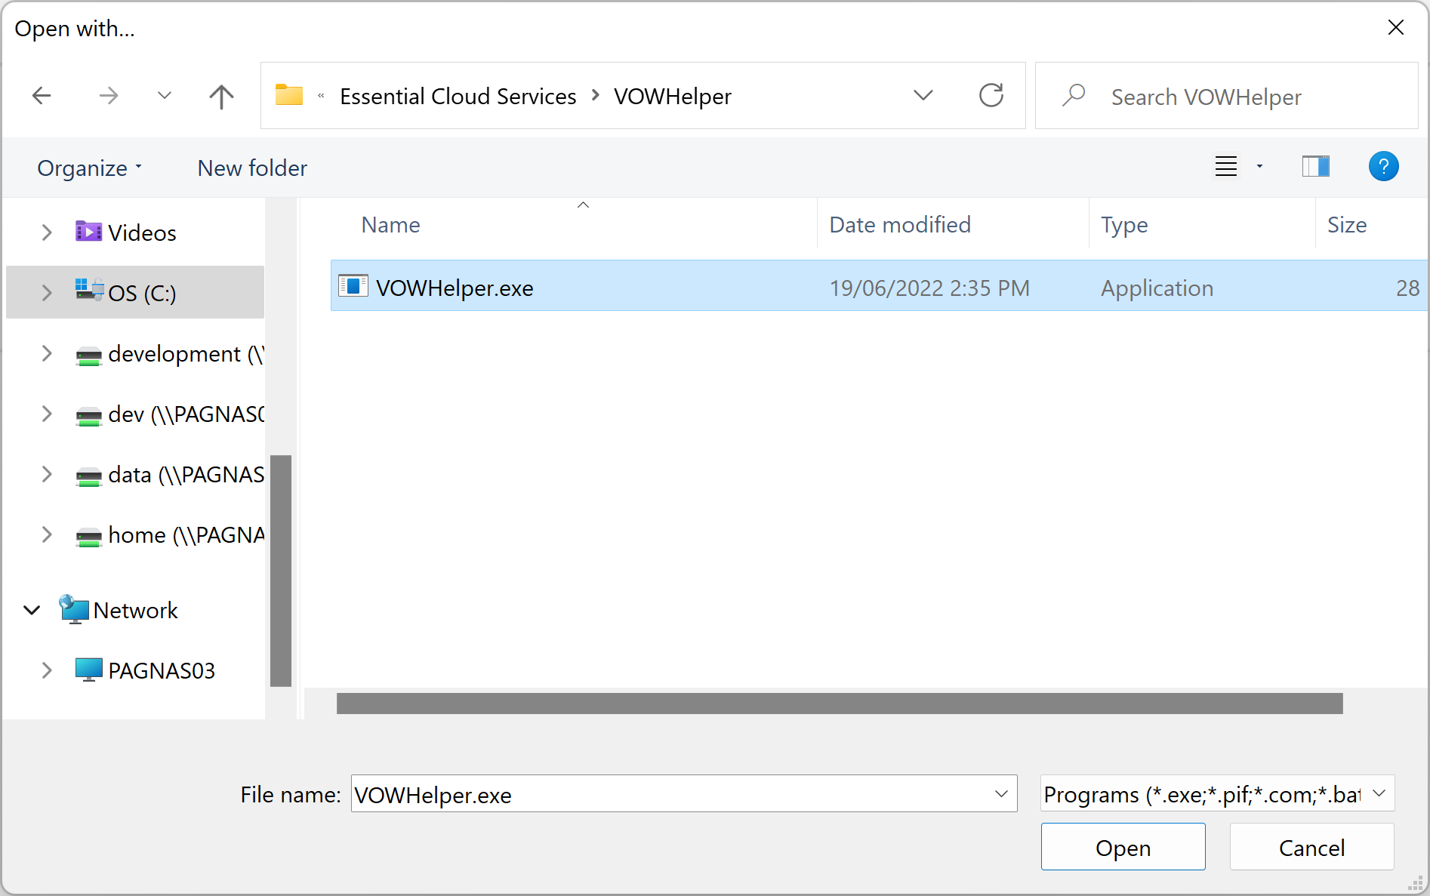This screenshot has height=896, width=1430.
Task: Click New folder in the toolbar
Action: click(252, 168)
